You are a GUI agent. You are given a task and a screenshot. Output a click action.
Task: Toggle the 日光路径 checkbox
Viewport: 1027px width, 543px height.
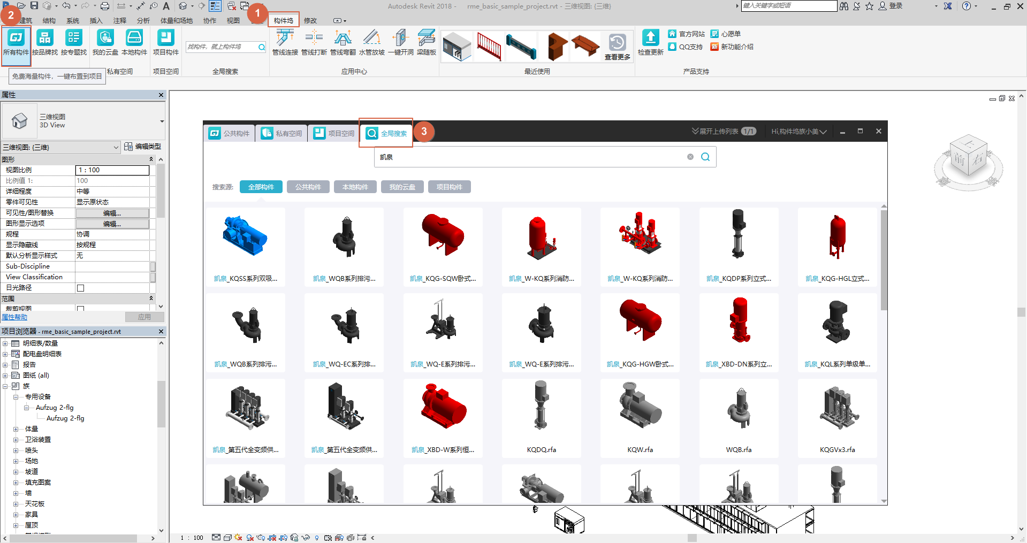(81, 288)
